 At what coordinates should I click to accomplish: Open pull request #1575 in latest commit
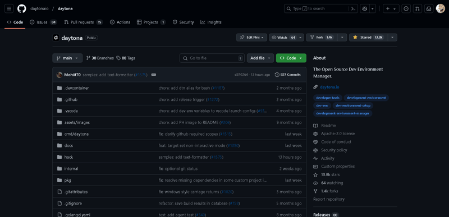(141, 75)
